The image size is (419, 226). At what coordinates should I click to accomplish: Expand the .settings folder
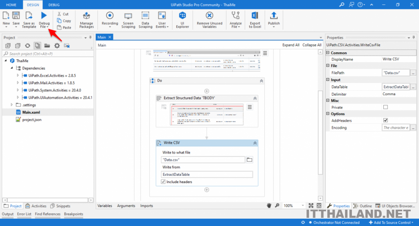click(12, 105)
